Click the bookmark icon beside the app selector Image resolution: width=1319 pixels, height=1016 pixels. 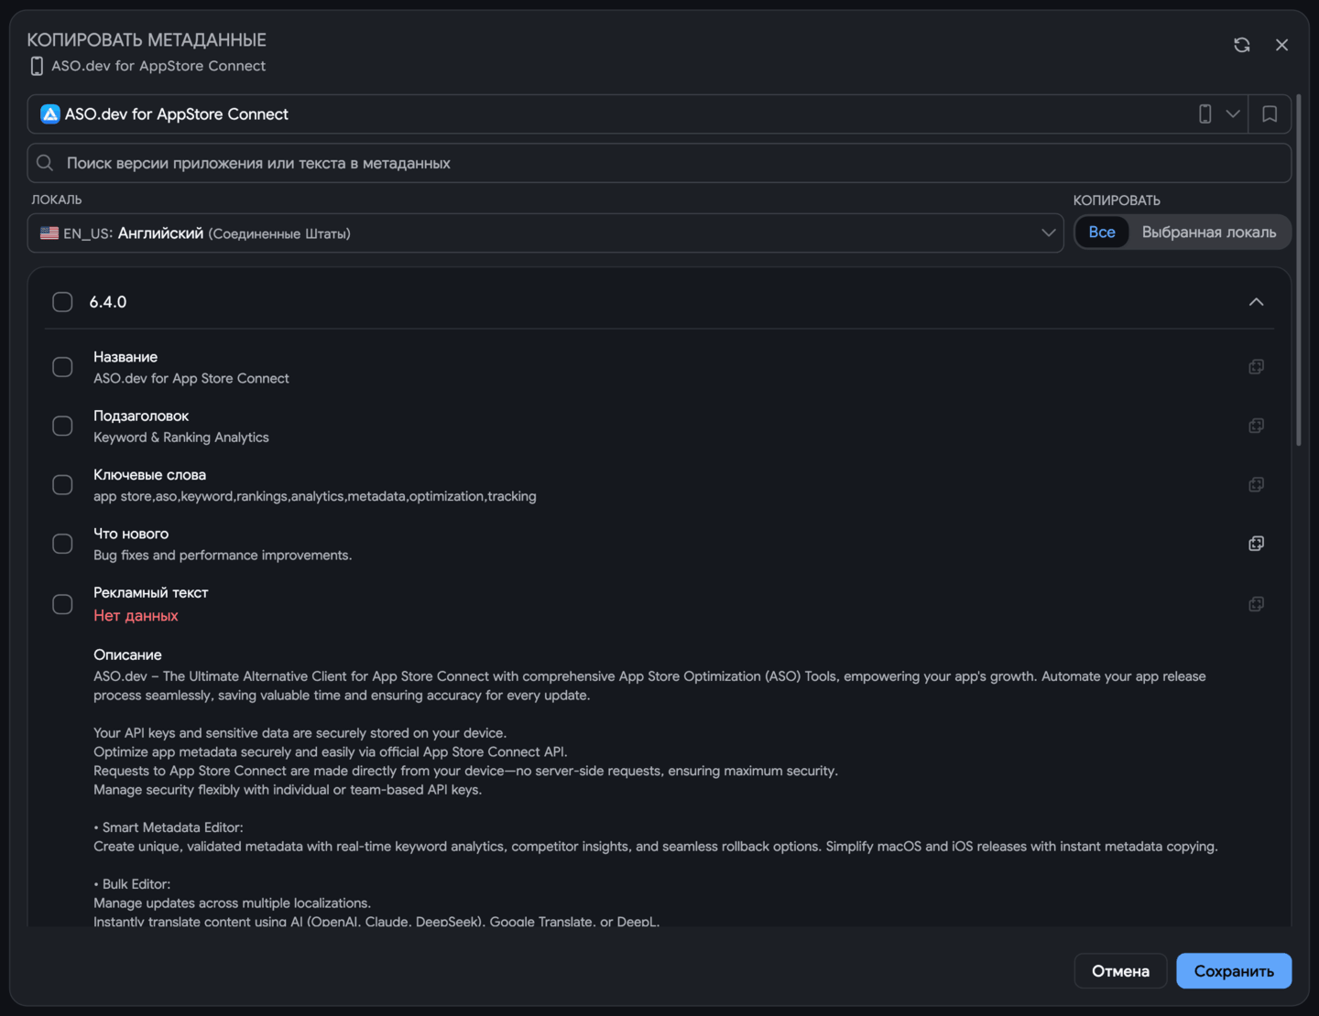[1270, 114]
